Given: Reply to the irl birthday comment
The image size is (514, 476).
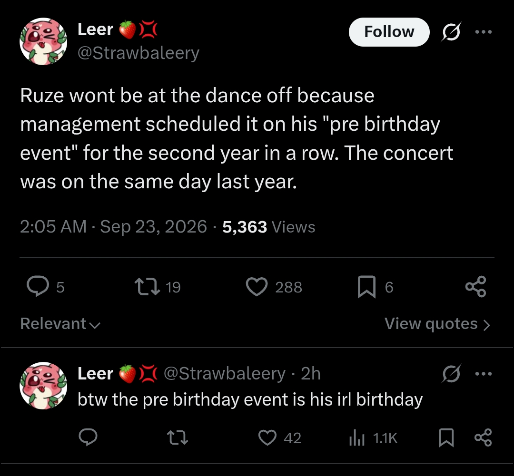Looking at the screenshot, I should click(88, 437).
